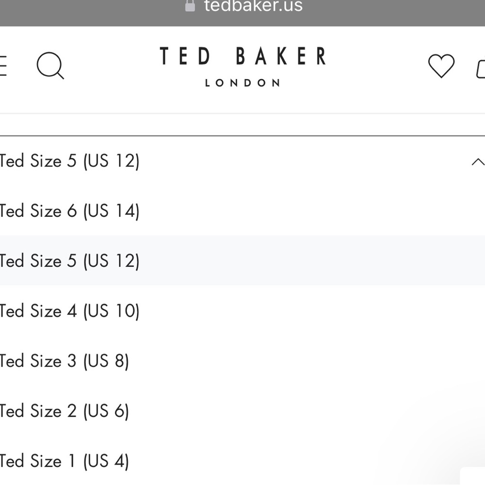Open the wishlist heart icon
The image size is (485, 485).
point(441,66)
